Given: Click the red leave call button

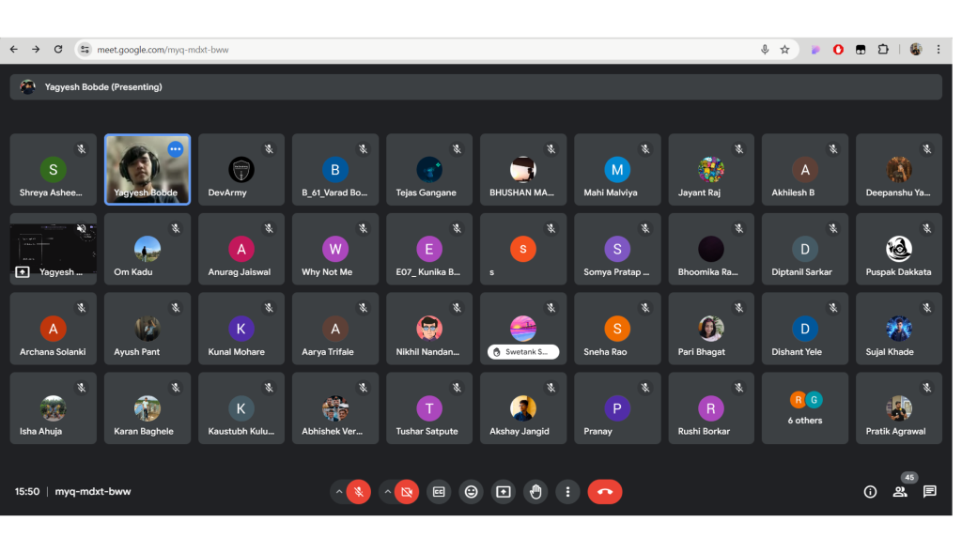Looking at the screenshot, I should [x=604, y=492].
